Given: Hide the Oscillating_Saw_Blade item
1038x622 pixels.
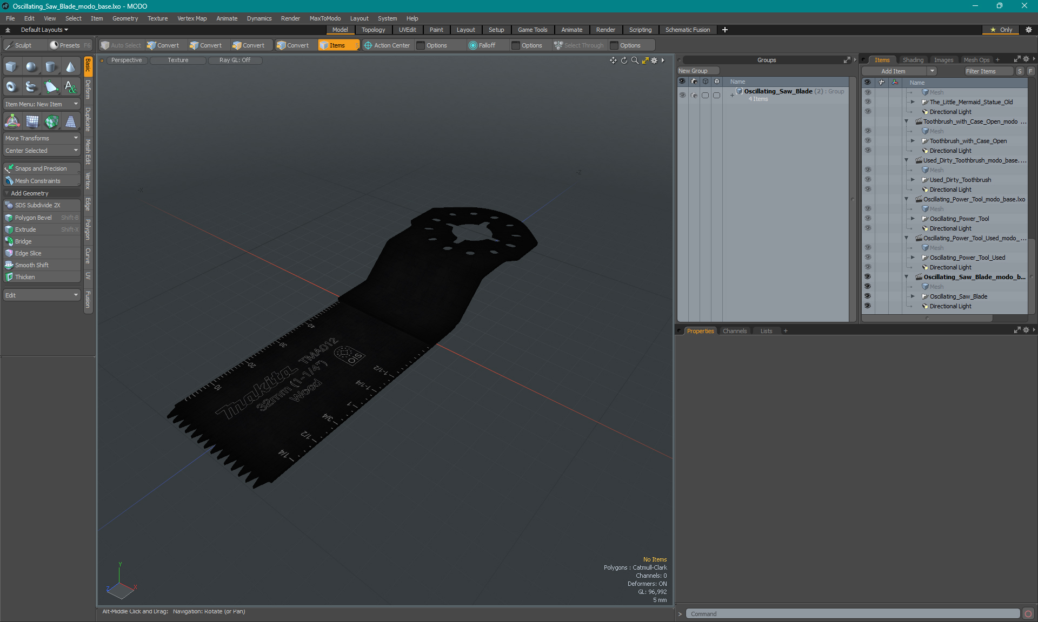Looking at the screenshot, I should pyautogui.click(x=868, y=296).
